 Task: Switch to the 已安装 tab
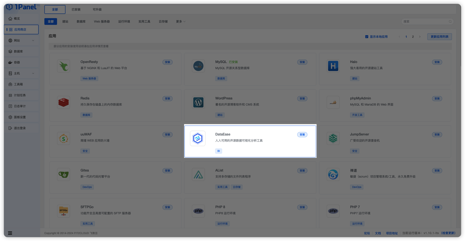point(76,9)
